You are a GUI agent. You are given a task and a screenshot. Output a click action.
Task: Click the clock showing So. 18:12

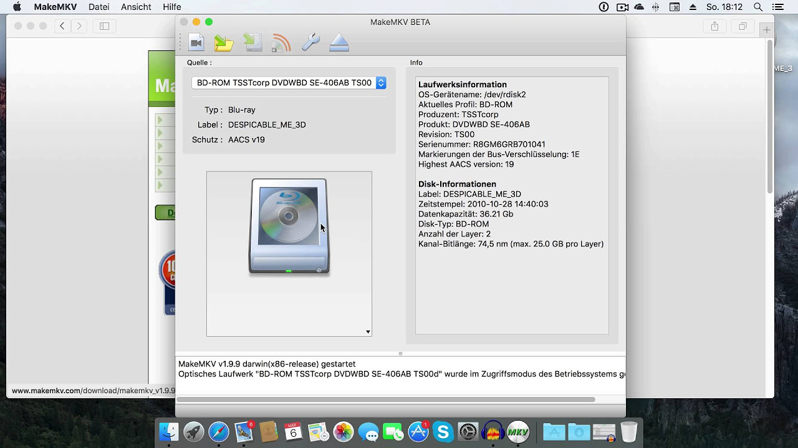coord(724,7)
